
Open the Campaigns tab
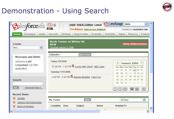tap(30, 34)
